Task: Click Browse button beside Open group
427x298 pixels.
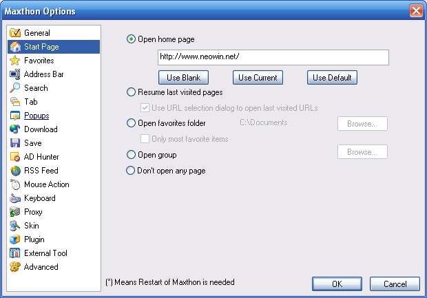Action: pos(362,152)
